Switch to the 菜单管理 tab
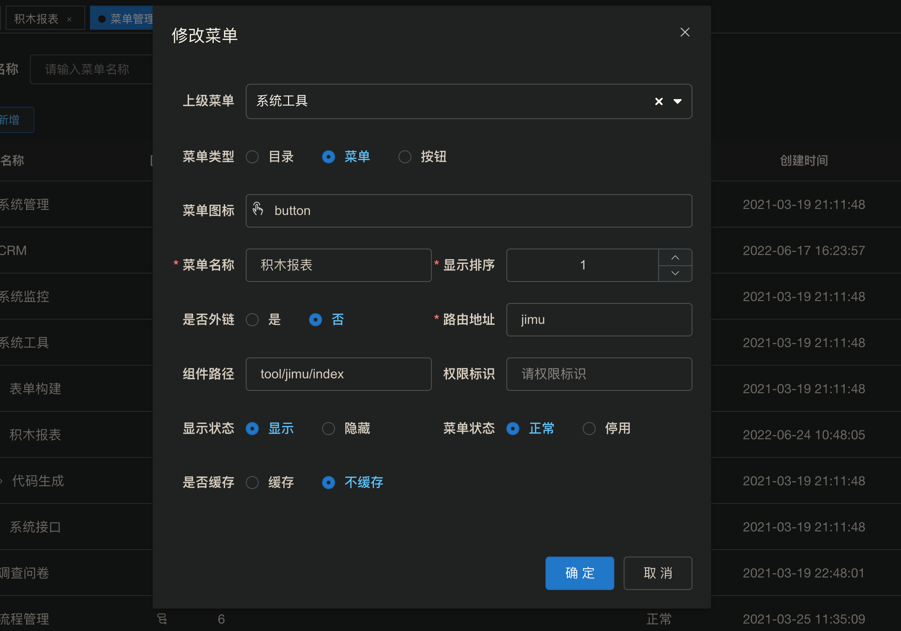The height and width of the screenshot is (631, 901). pos(122,19)
